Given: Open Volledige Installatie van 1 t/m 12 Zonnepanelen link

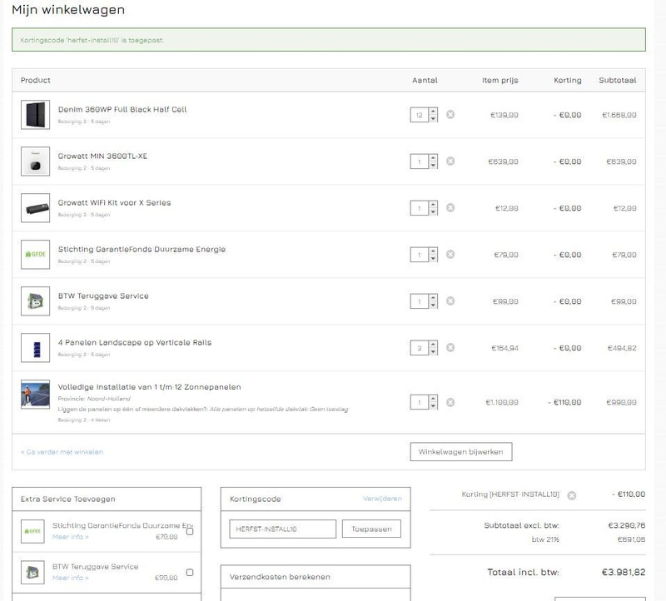Looking at the screenshot, I should click(150, 387).
